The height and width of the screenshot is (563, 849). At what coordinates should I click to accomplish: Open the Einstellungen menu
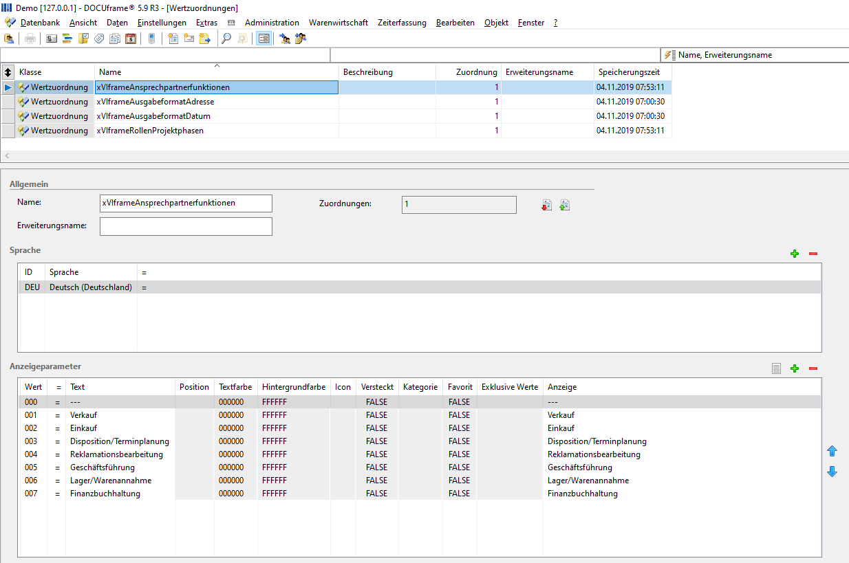click(x=162, y=23)
